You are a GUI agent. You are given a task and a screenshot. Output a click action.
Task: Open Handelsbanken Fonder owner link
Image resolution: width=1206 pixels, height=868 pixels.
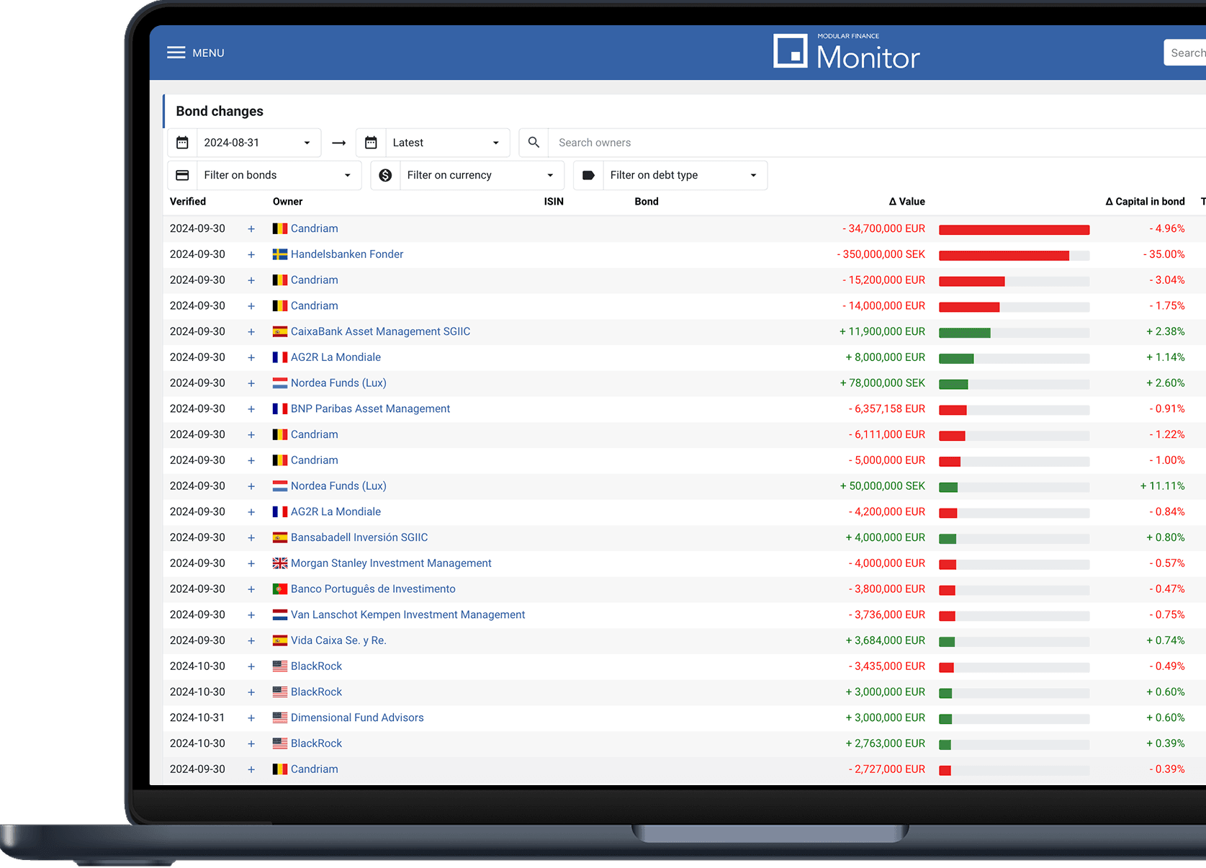point(347,254)
